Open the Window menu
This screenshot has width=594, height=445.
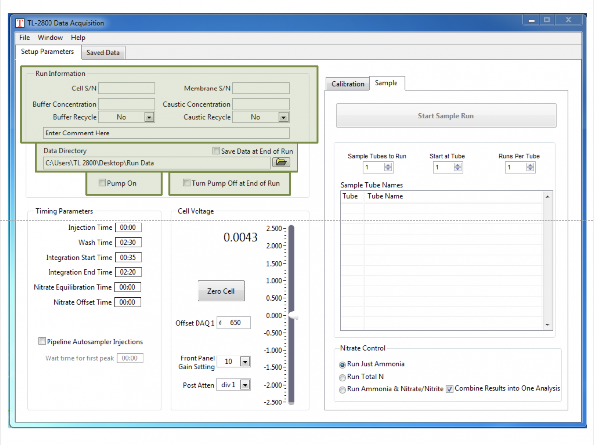(x=50, y=38)
